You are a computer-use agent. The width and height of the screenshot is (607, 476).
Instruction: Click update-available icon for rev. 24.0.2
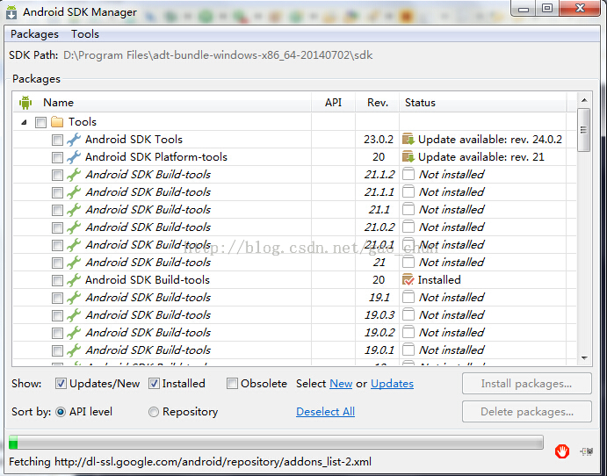click(408, 140)
